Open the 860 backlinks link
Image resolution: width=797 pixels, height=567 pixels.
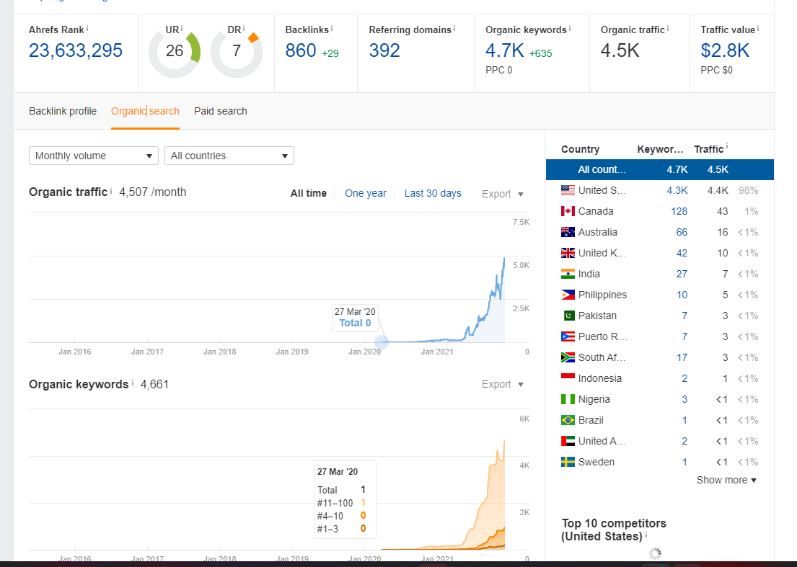pyautogui.click(x=300, y=50)
